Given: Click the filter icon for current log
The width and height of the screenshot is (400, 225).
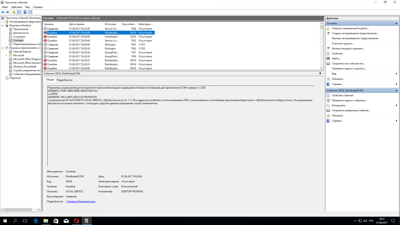Looking at the screenshot, I should [328, 49].
